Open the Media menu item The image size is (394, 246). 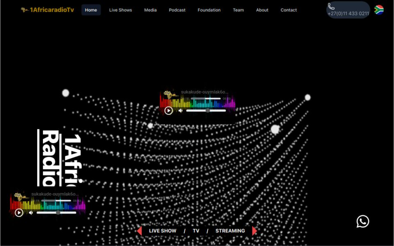(150, 10)
